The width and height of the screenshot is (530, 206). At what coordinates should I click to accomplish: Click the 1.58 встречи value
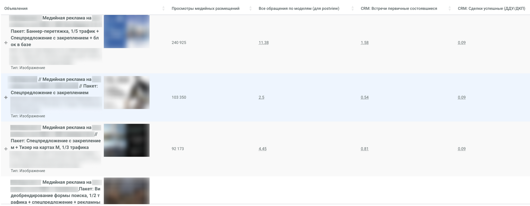point(364,43)
